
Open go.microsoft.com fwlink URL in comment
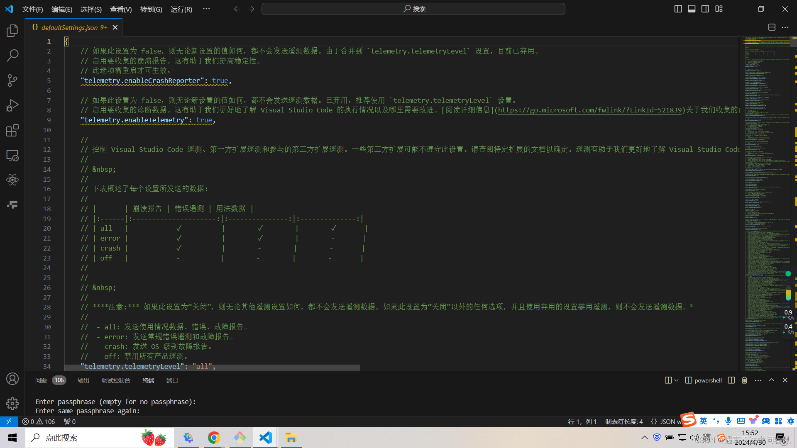point(590,110)
